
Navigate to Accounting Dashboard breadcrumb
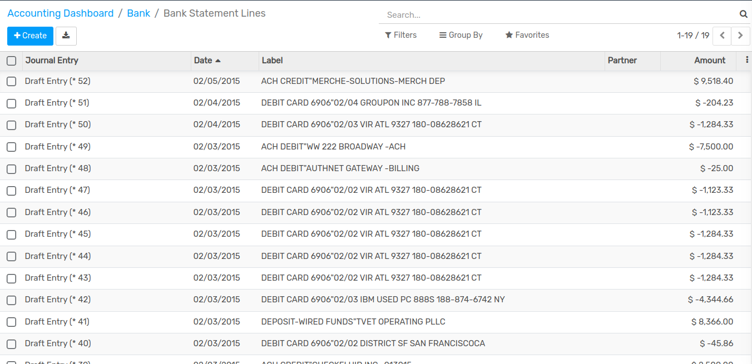(x=60, y=13)
